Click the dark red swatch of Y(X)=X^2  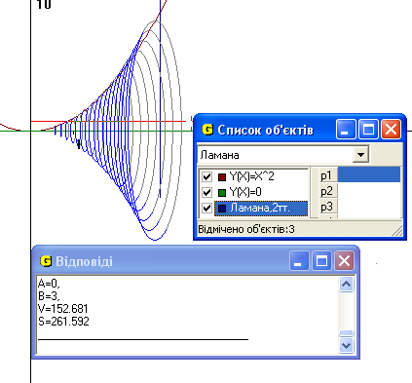[x=222, y=177]
